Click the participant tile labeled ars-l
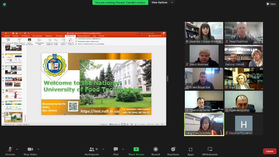Screen dimensions: 279x157 pyautogui.click(x=244, y=78)
